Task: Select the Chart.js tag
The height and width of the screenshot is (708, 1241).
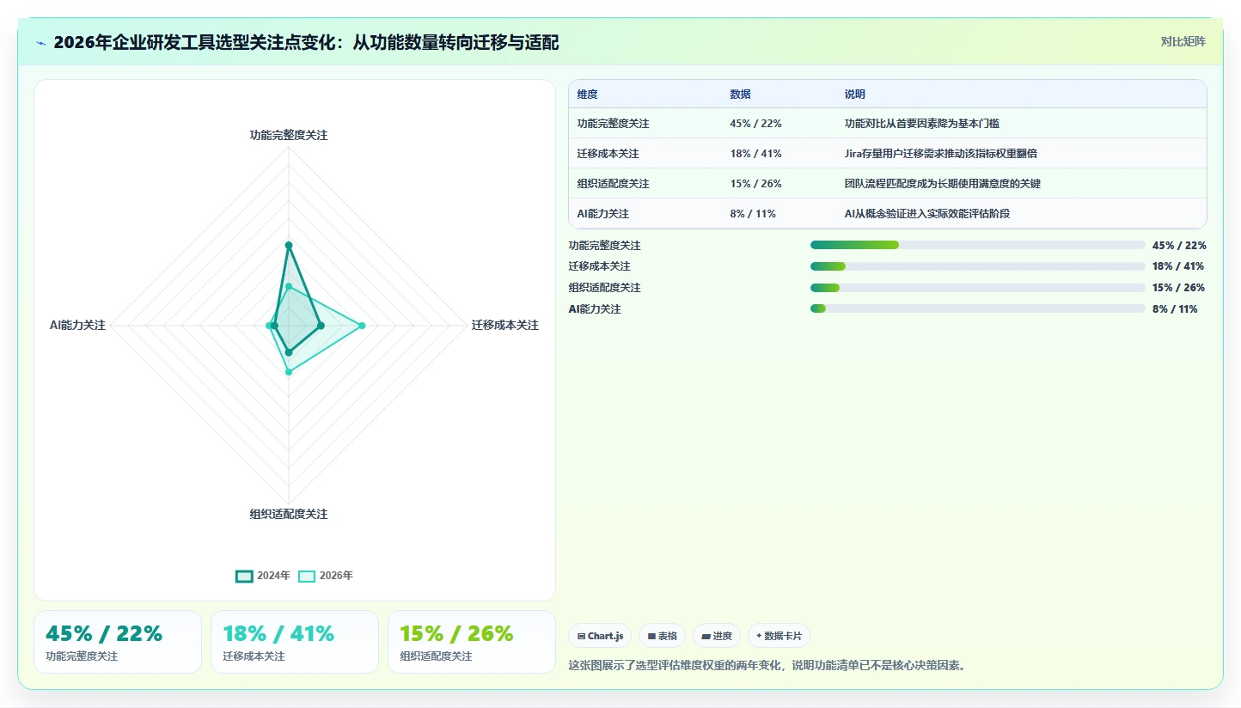Action: point(600,636)
